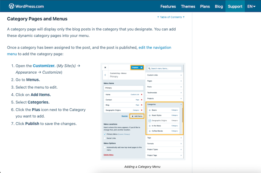Click the WordPress.com logo

point(26,6)
